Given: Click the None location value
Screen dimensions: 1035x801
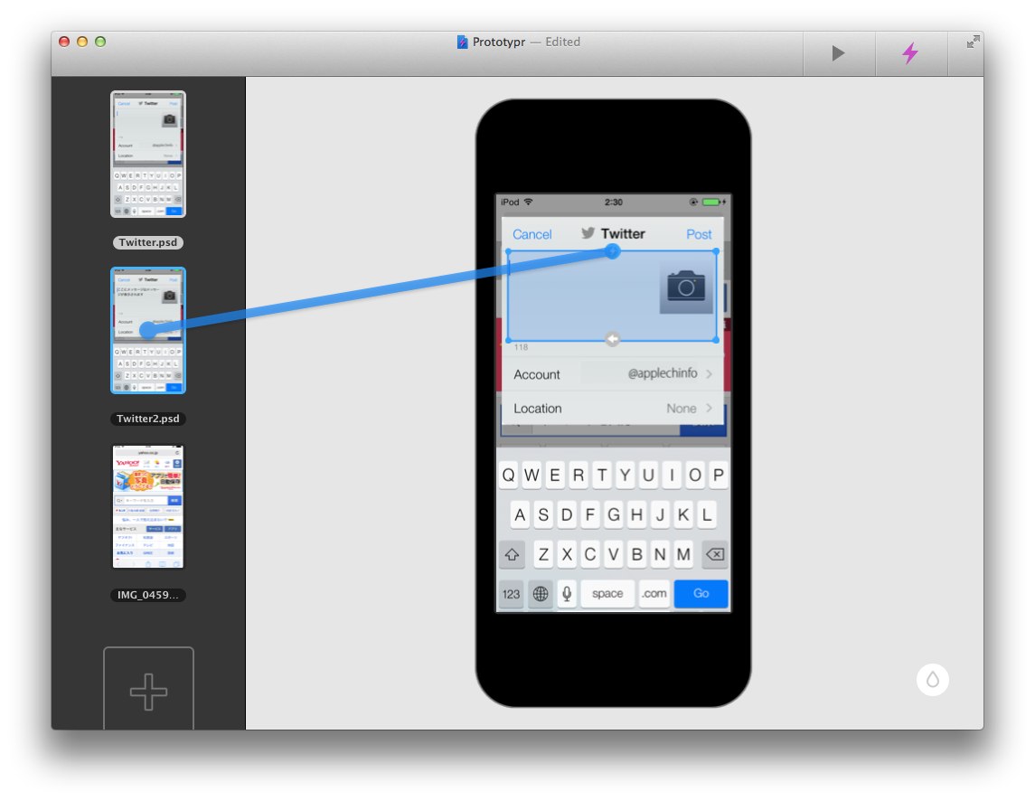Looking at the screenshot, I should pyautogui.click(x=682, y=408).
